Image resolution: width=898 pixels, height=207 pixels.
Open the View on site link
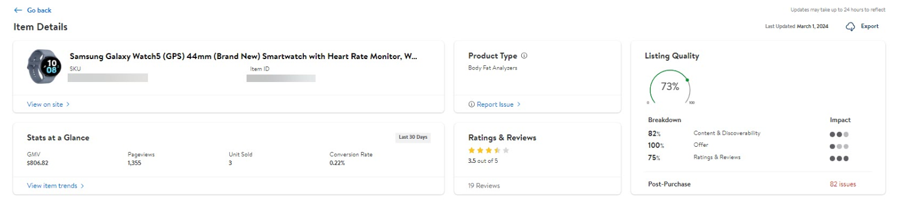coord(48,104)
